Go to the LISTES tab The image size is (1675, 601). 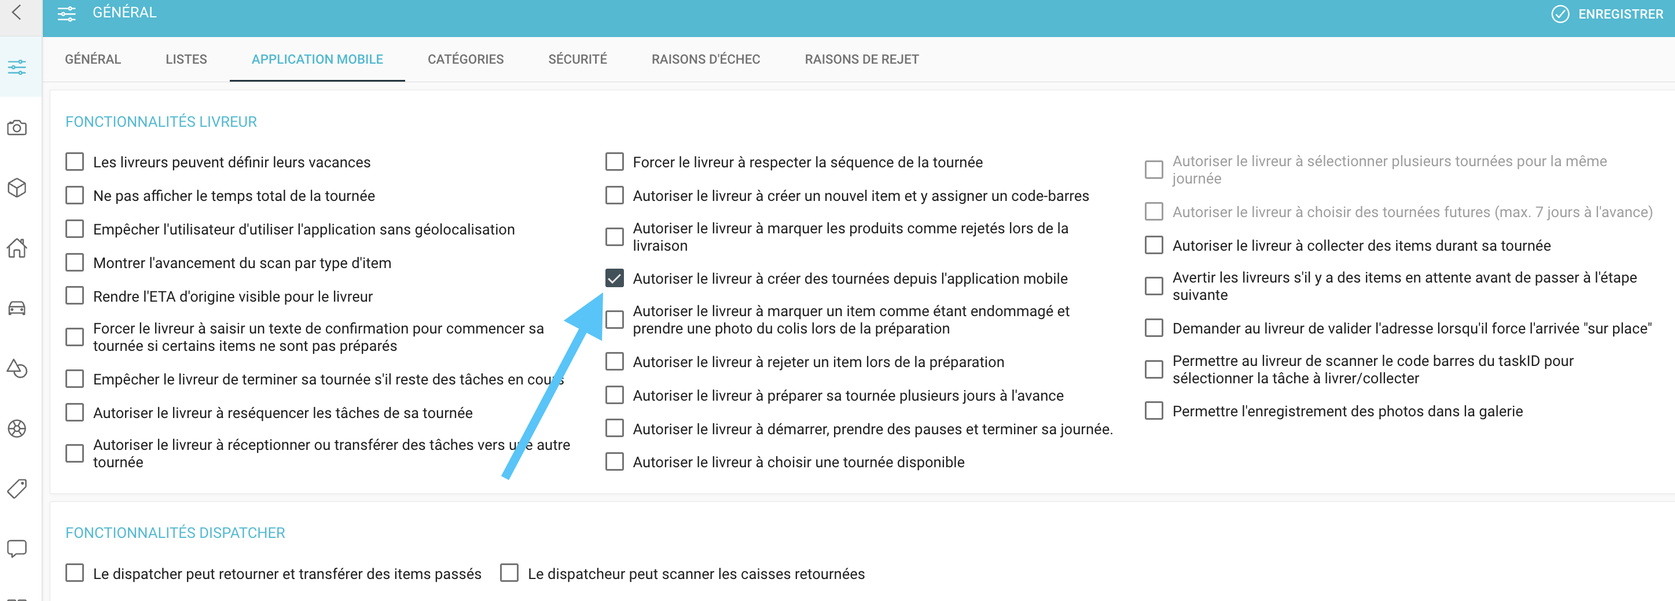tap(186, 59)
